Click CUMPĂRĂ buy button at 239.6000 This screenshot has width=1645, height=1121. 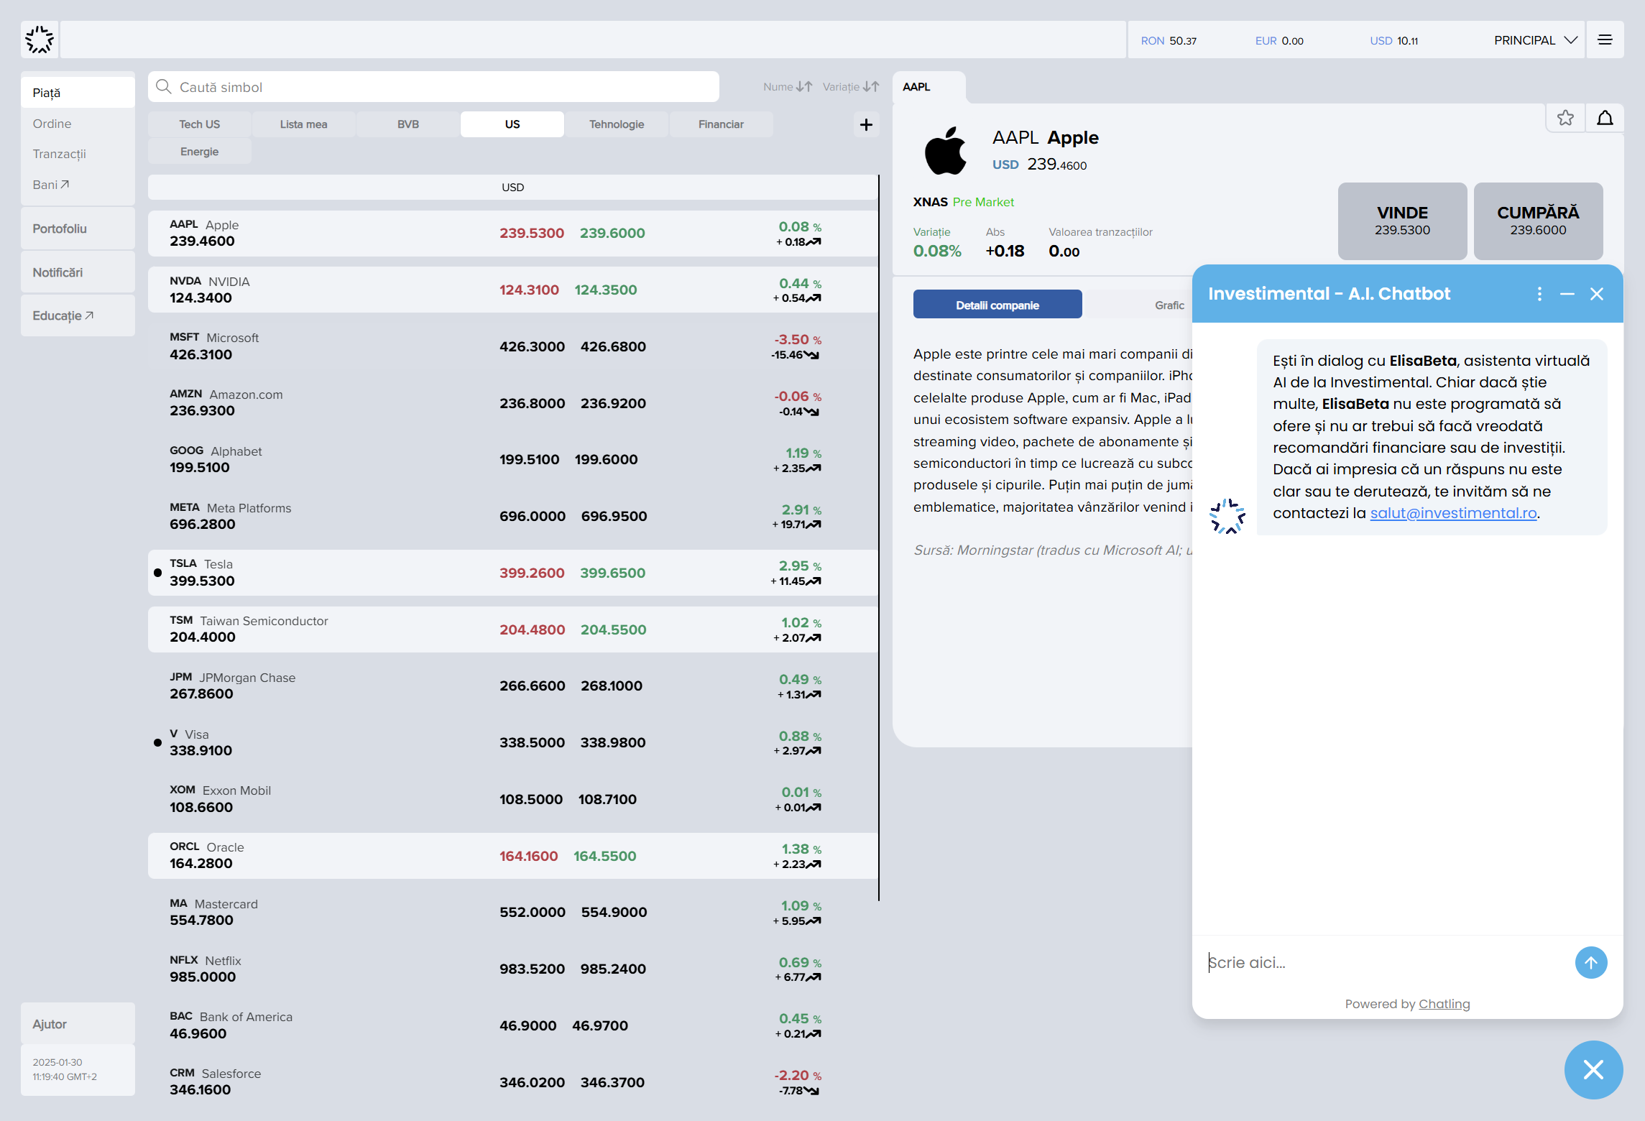pyautogui.click(x=1538, y=221)
